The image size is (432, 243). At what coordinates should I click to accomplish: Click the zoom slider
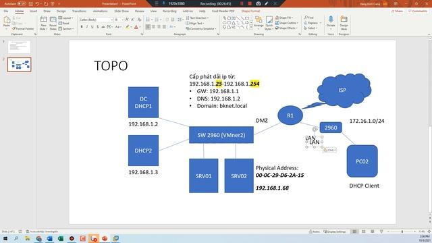(402, 232)
